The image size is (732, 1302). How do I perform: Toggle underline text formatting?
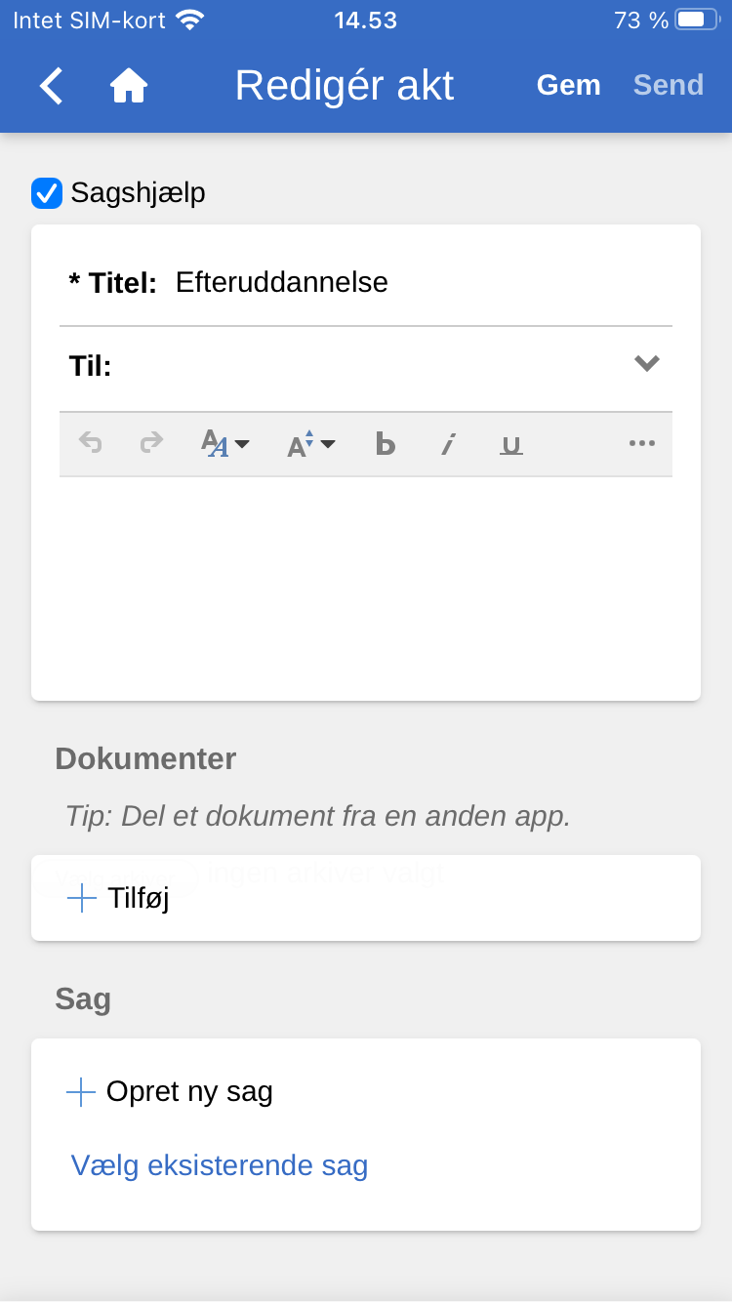(x=510, y=444)
